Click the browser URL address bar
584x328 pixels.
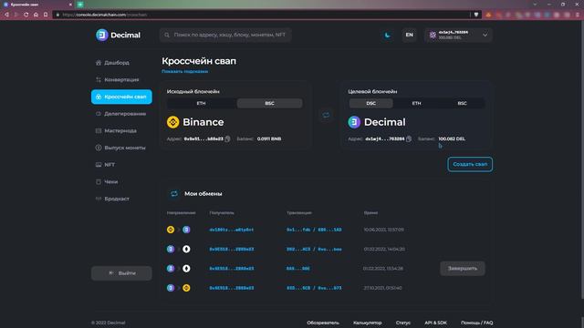pyautogui.click(x=261, y=15)
